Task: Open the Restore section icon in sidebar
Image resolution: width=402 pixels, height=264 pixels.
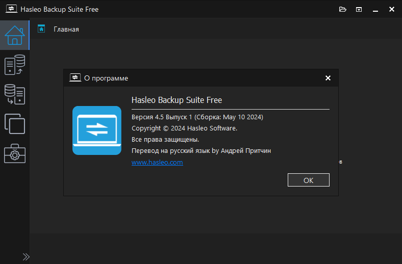Action: tap(15, 94)
